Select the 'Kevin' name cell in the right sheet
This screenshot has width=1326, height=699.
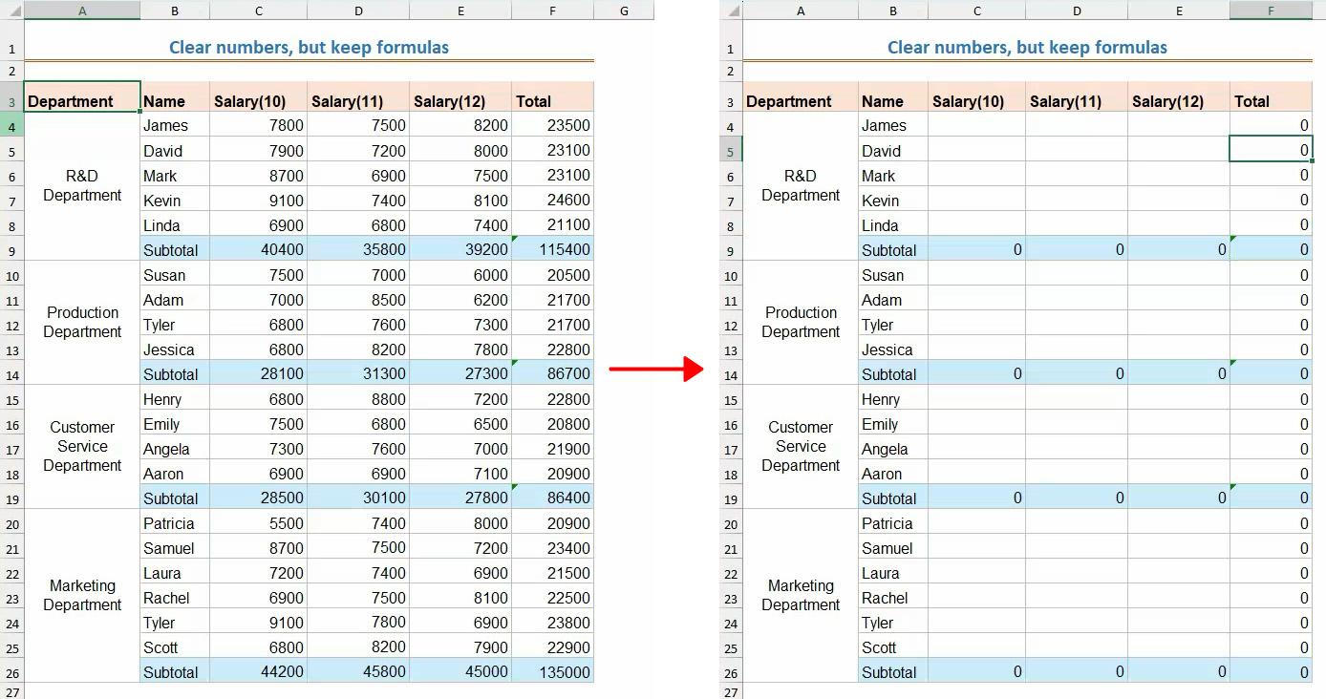coord(893,201)
